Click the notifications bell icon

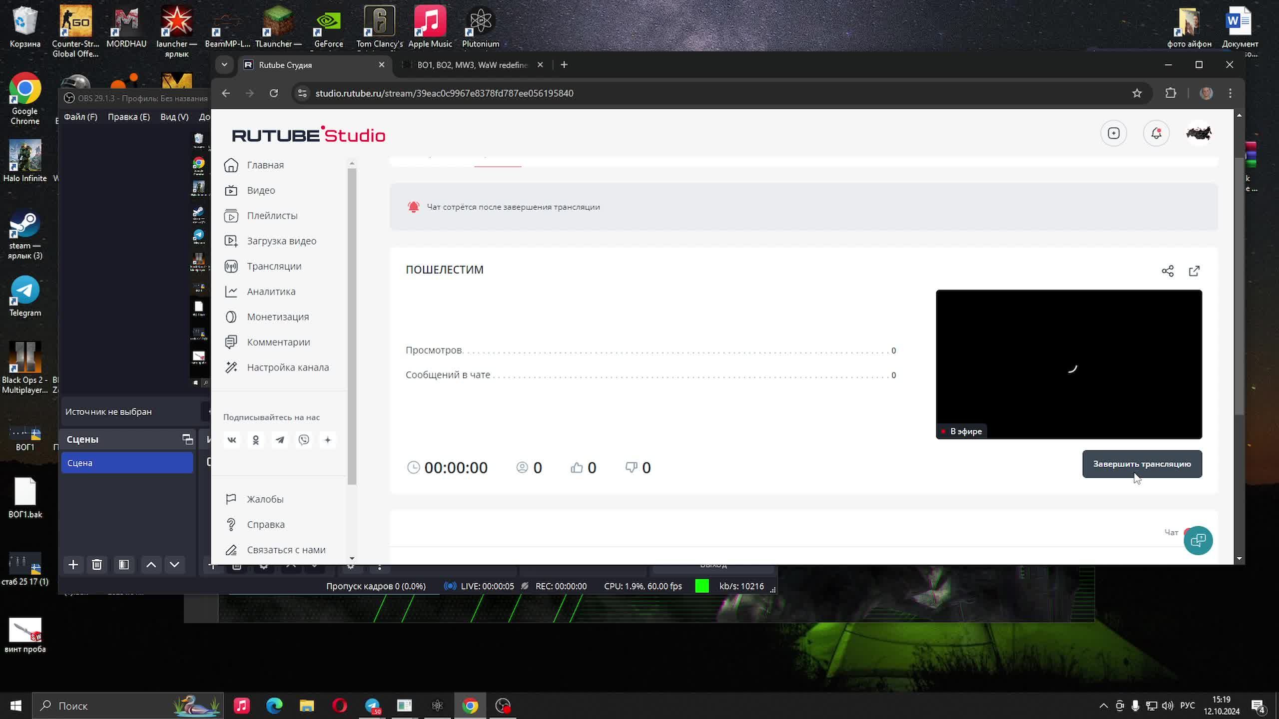tap(1156, 133)
